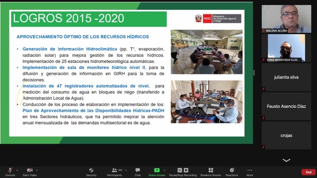Open the Participants panel
This screenshot has height=178, width=317.
[115, 172]
